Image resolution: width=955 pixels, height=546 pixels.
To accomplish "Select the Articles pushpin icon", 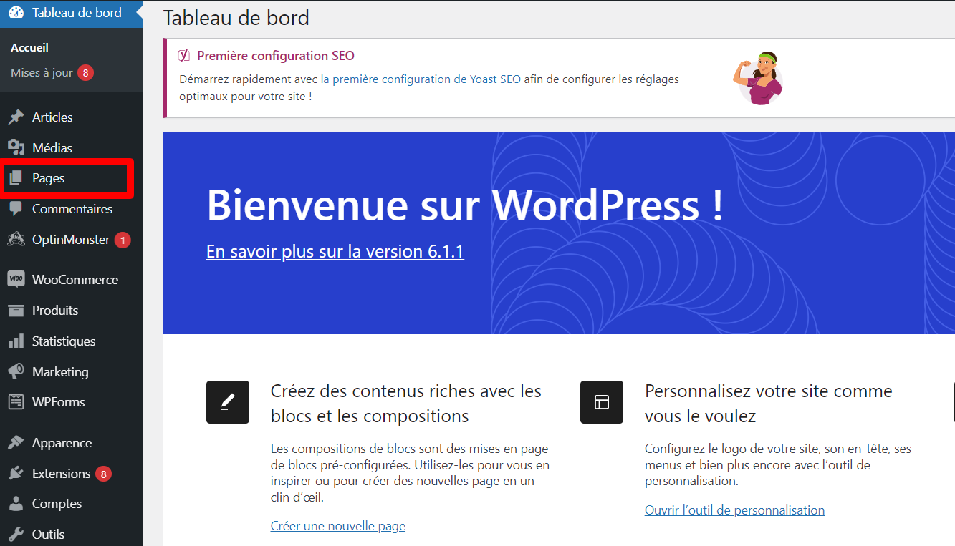I will (x=17, y=117).
